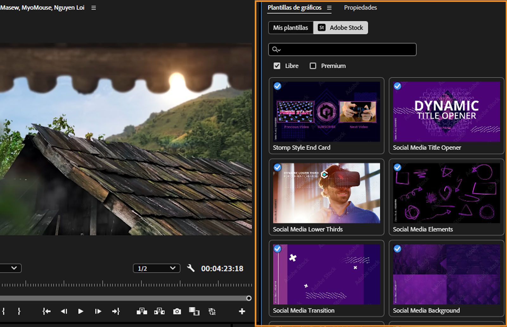Click the 'Social Media Background' label
The height and width of the screenshot is (327, 507).
[426, 311]
